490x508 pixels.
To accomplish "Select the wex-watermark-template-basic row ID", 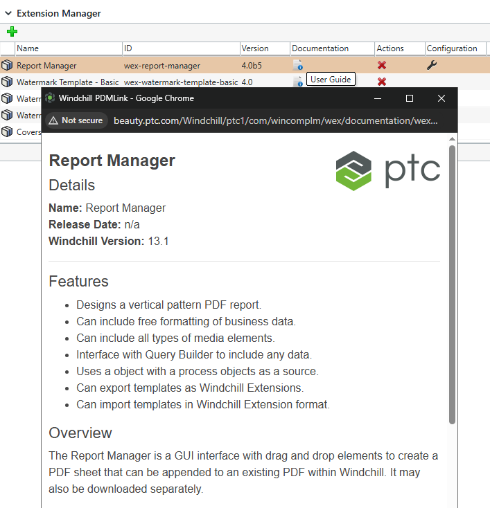I will pyautogui.click(x=180, y=82).
